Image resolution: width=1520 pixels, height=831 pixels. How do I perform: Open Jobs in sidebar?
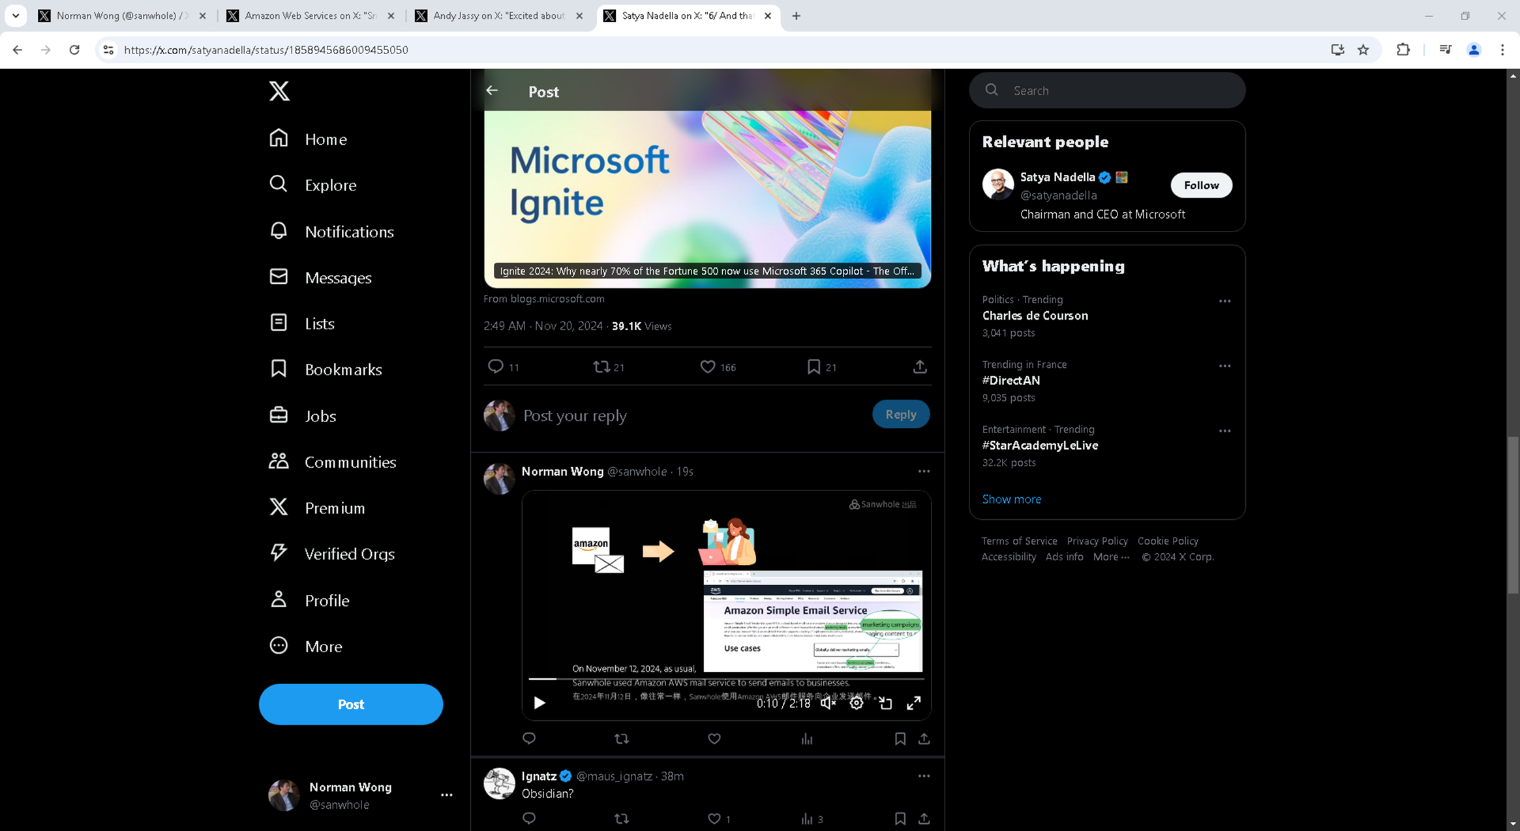pyautogui.click(x=303, y=415)
